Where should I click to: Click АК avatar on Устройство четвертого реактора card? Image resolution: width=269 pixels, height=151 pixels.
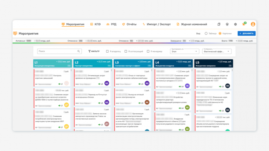pyautogui.click(x=187, y=107)
